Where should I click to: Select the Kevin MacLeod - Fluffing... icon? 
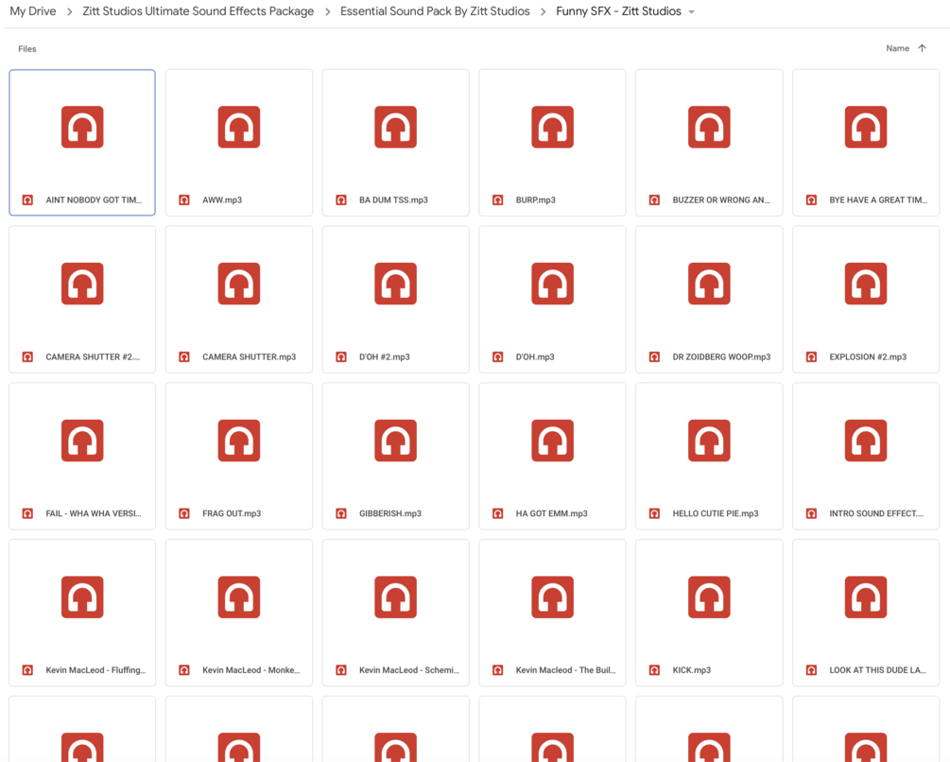82,597
